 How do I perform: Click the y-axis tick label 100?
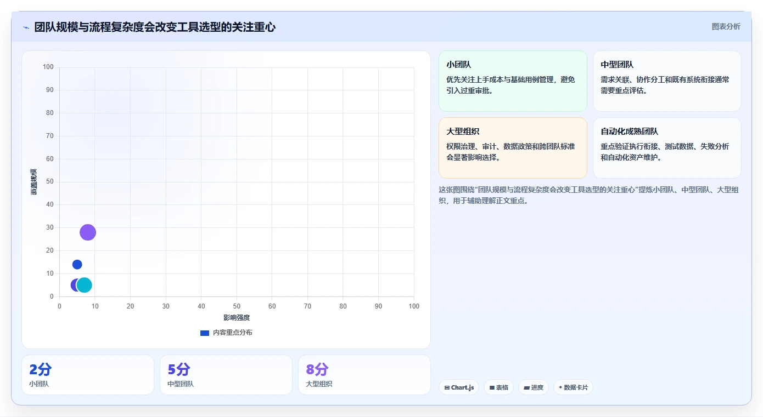[x=48, y=67]
